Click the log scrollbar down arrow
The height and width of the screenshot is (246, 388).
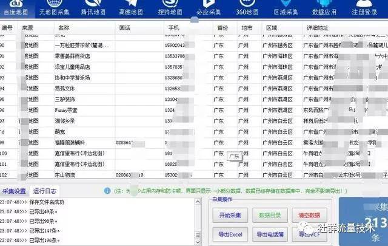[198, 242]
